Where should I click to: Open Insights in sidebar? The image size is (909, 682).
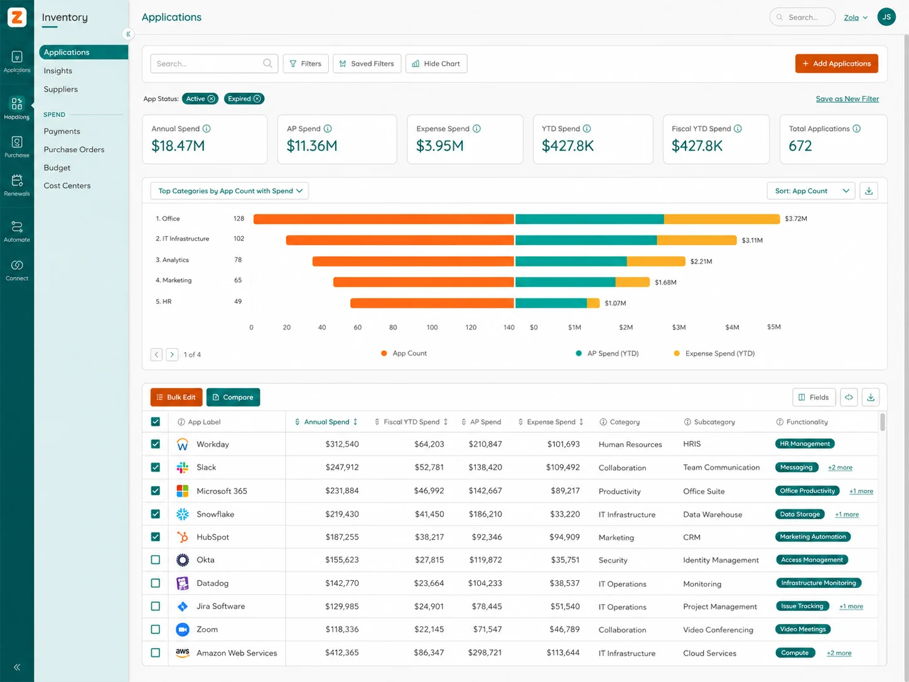58,71
